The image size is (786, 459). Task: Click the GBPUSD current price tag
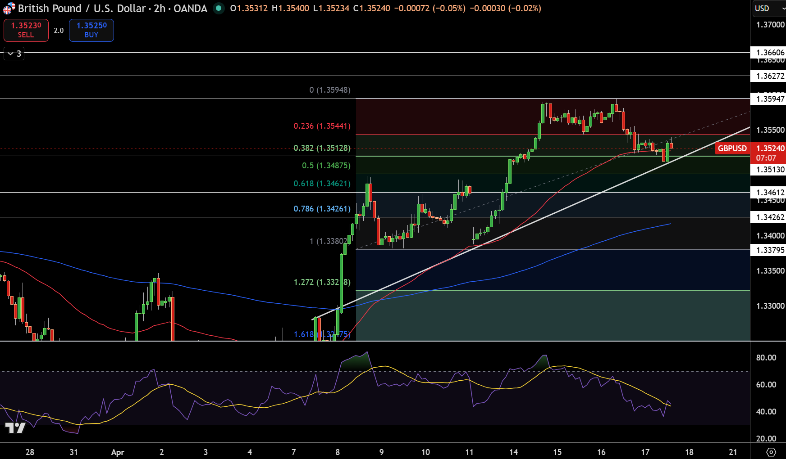pos(732,148)
